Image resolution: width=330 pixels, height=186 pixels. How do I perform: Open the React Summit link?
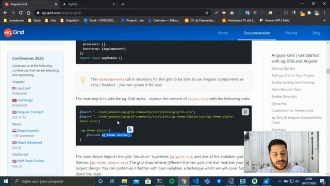(x=28, y=131)
